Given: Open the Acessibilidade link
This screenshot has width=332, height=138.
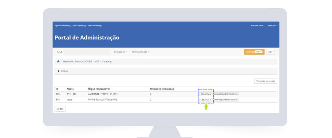Looking at the screenshot, I should pos(257,26).
